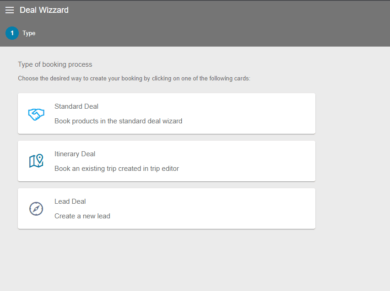
Task: Click the compass icon for Lead Deal
Action: (x=36, y=209)
